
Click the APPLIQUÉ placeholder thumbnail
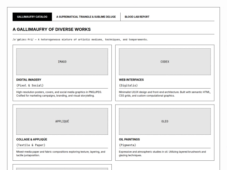[62, 121]
